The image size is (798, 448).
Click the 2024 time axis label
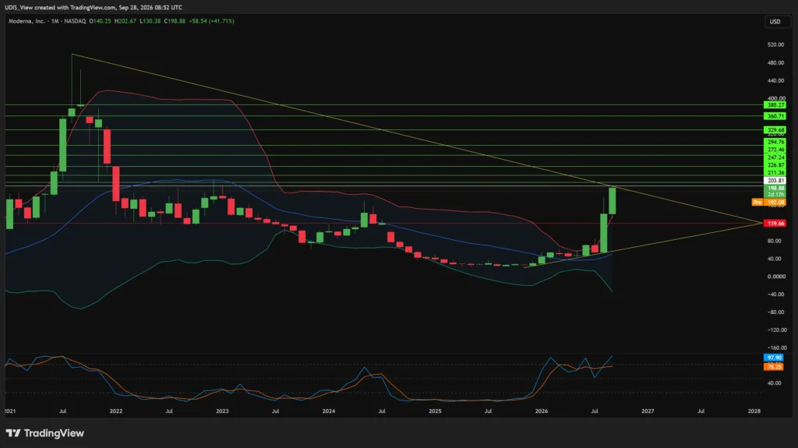point(329,411)
